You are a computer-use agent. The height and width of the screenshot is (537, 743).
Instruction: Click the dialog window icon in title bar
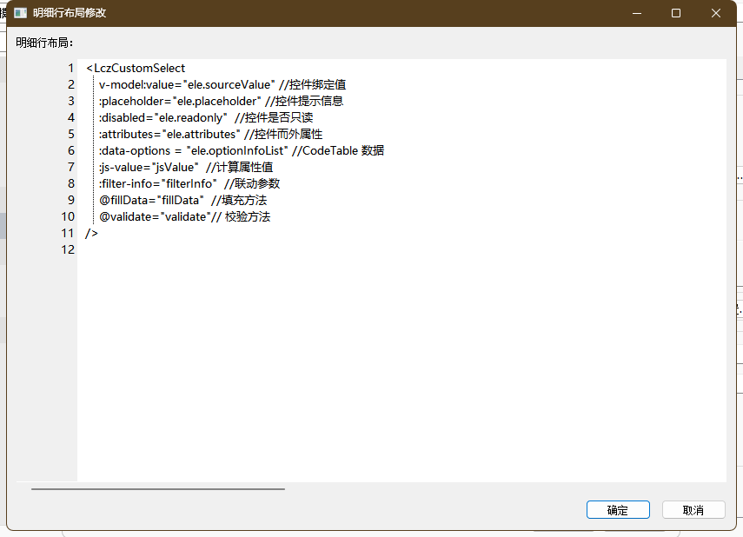(20, 13)
